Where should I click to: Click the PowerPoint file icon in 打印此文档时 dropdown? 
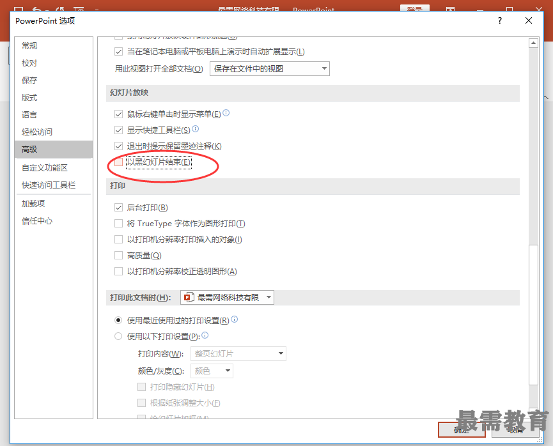coord(189,298)
